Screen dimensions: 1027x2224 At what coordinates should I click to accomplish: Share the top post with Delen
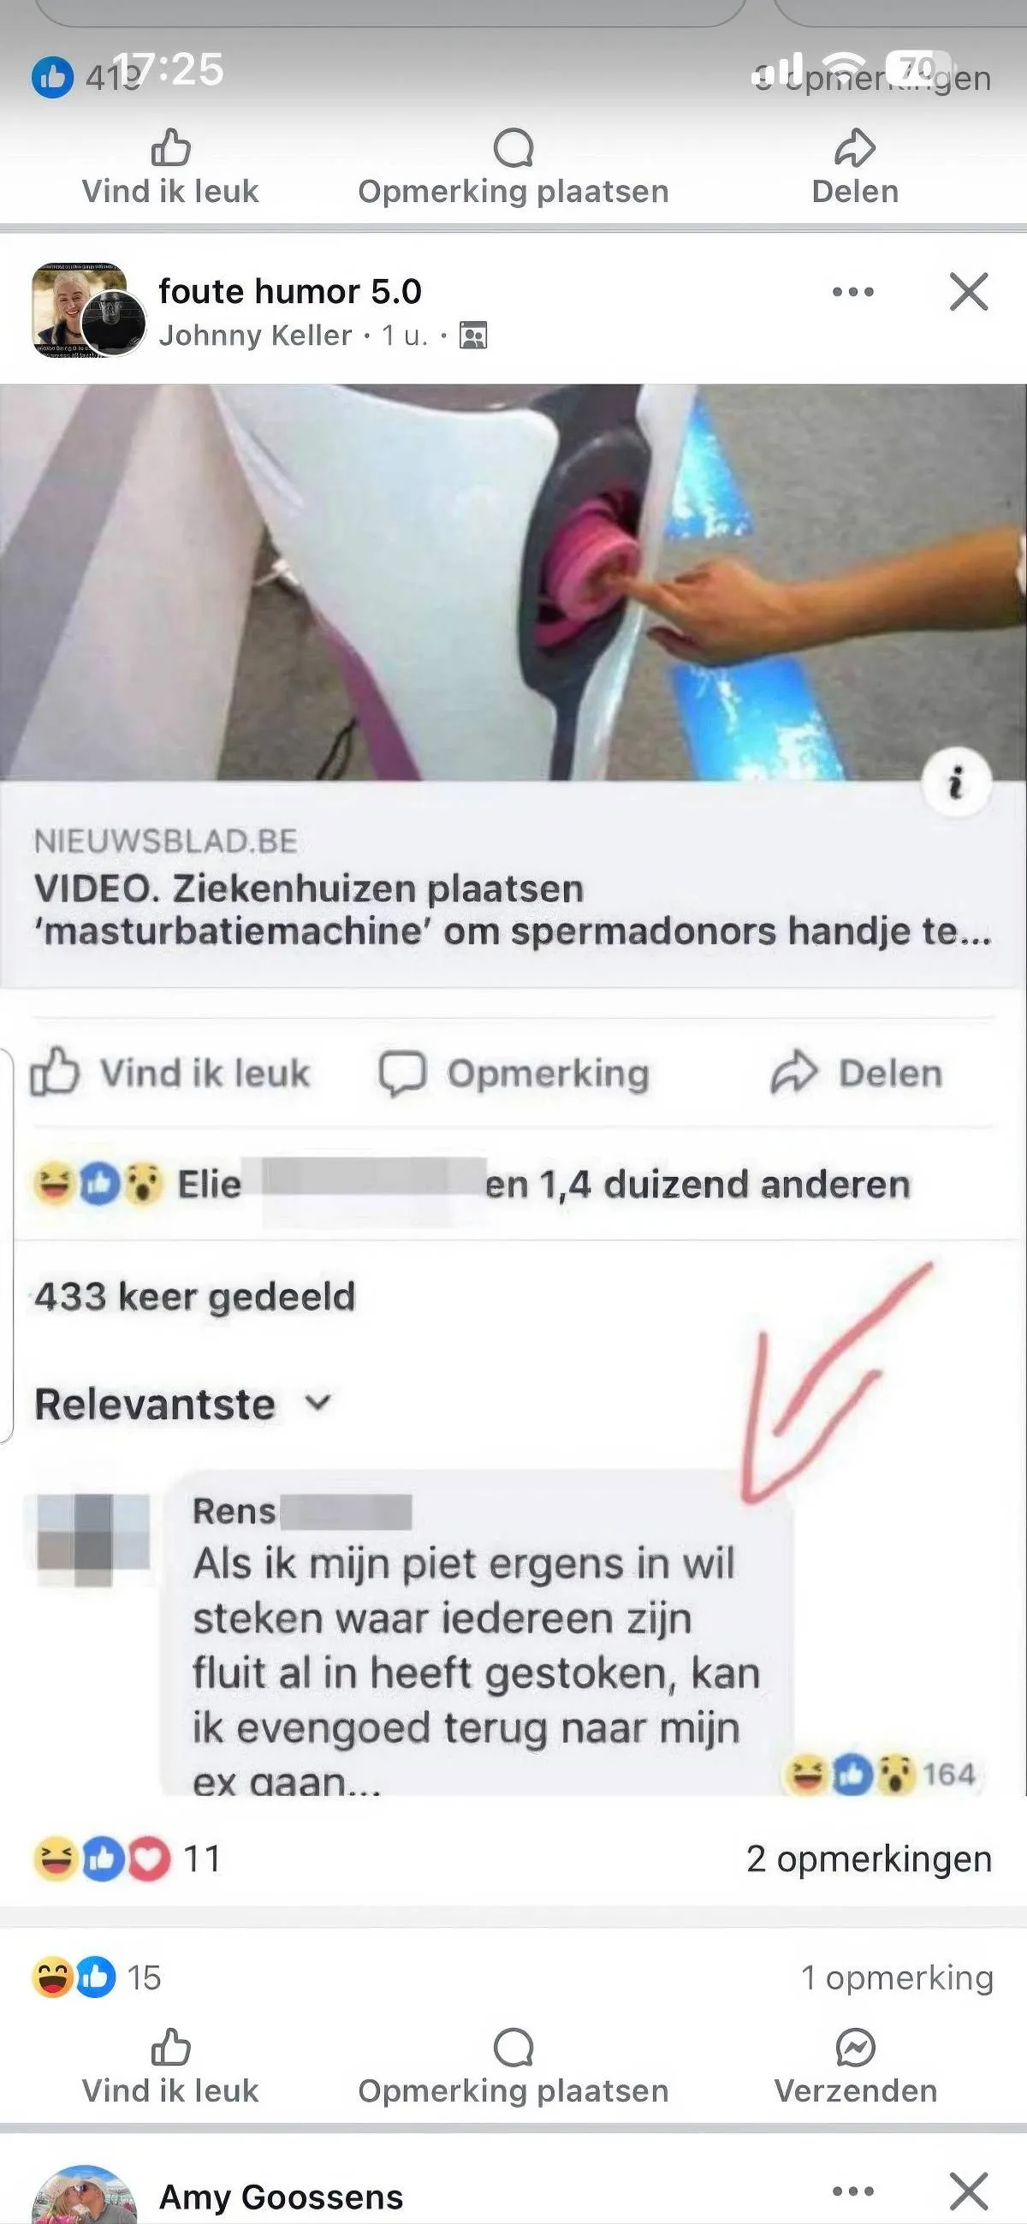854,168
